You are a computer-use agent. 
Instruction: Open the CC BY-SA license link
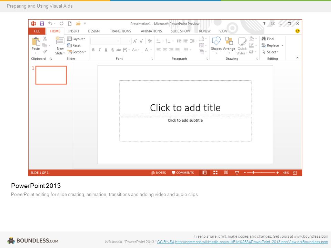(166, 242)
